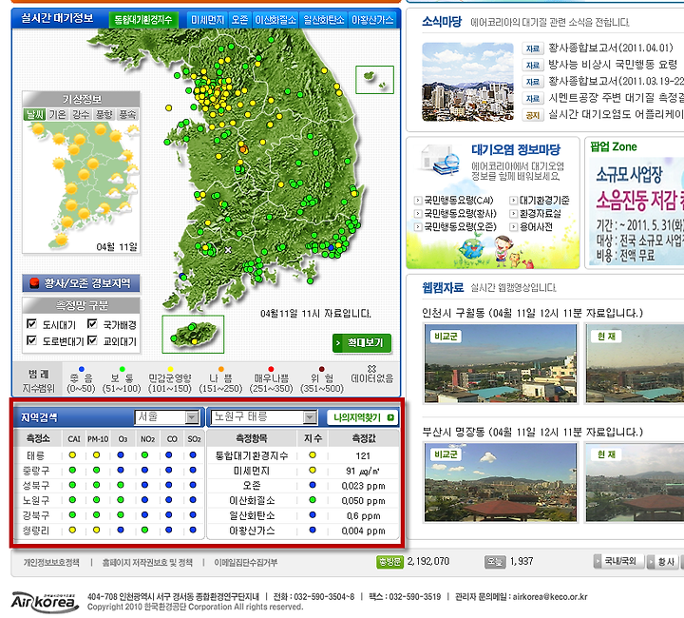Click the 자료 badge beside 방사능 비상시 국민행동 요령
Viewport: 684px width, 618px height.
(533, 65)
